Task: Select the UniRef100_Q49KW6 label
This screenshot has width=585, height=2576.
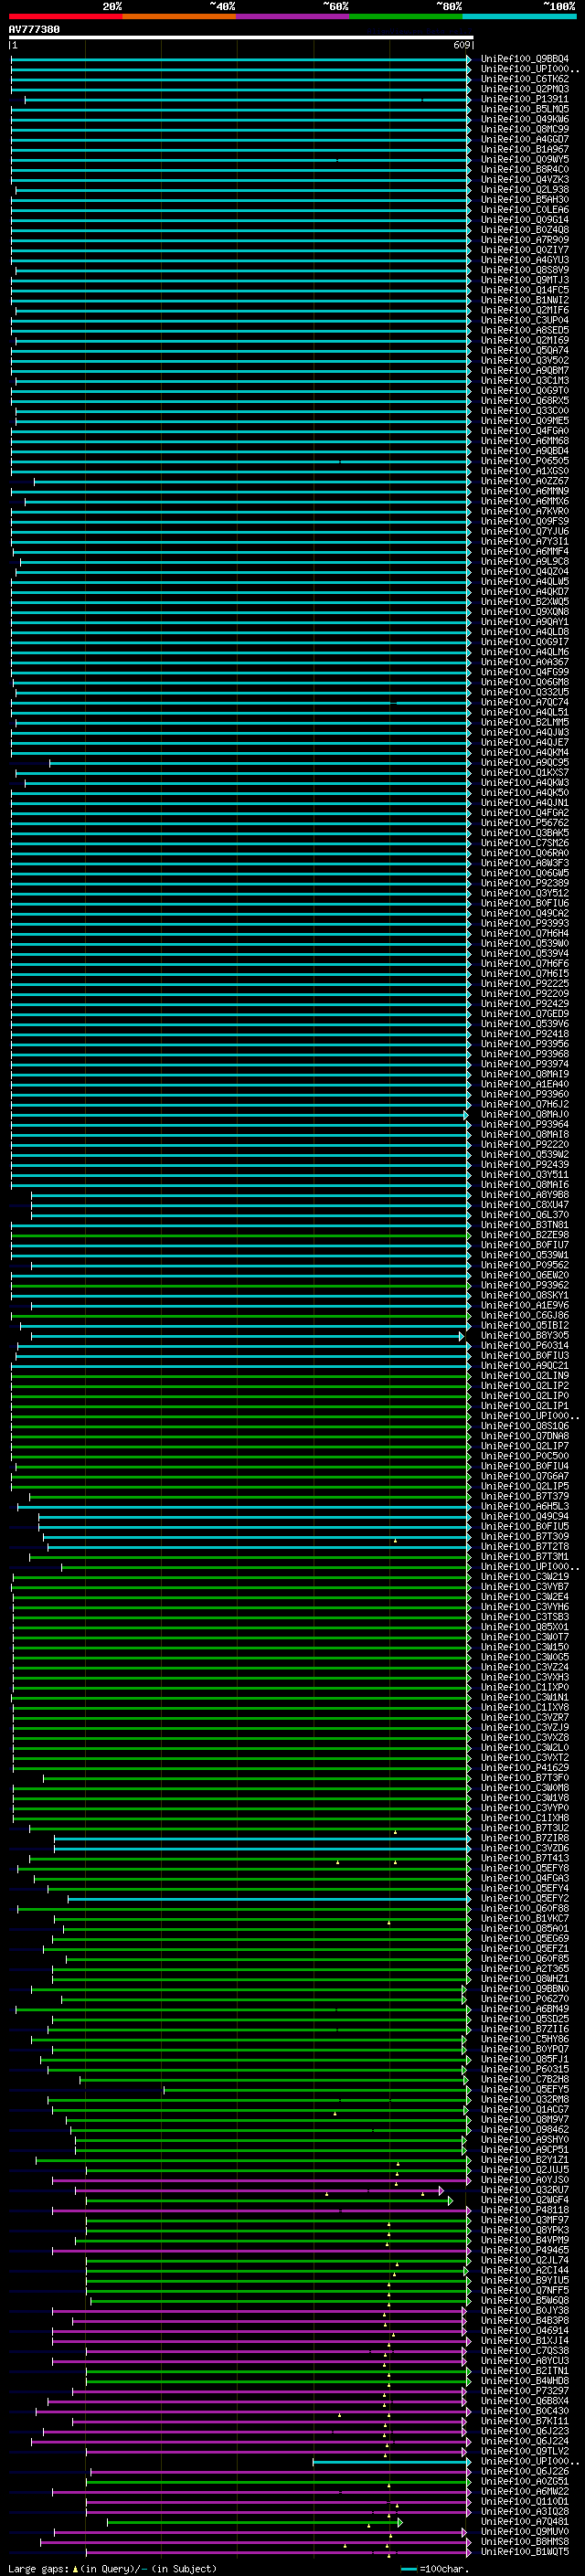Action: pyautogui.click(x=525, y=119)
